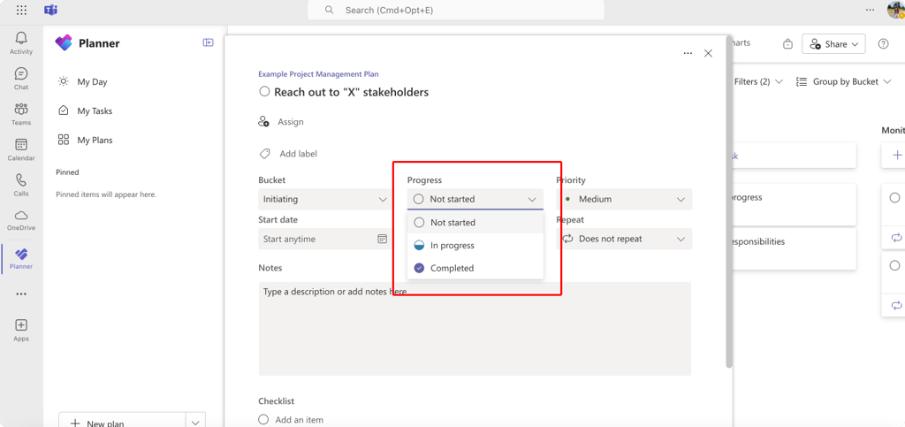Choose Completed progress option

pyautogui.click(x=475, y=269)
